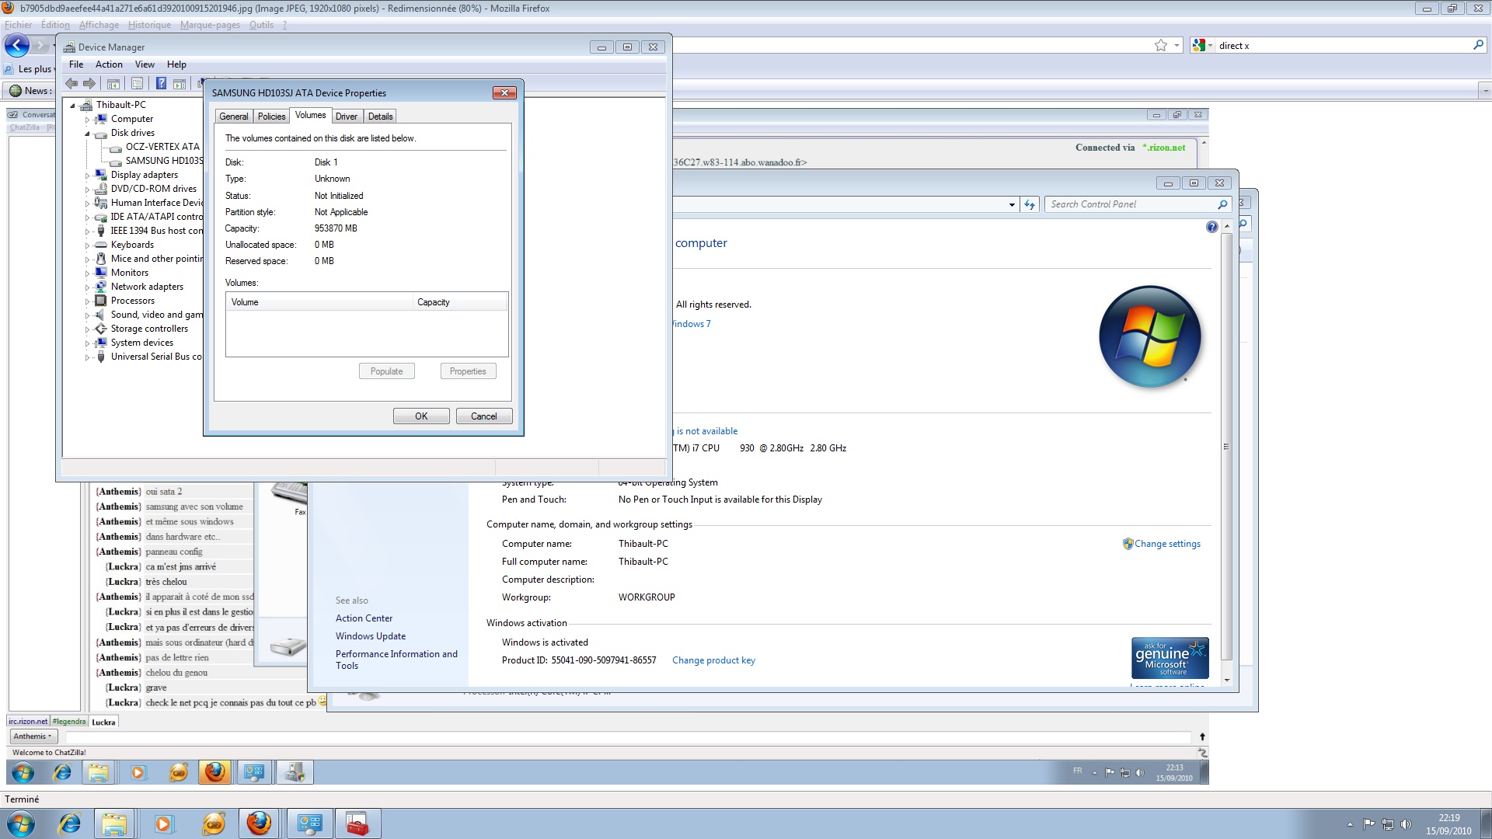Collapse the Disk drives node

pos(87,134)
